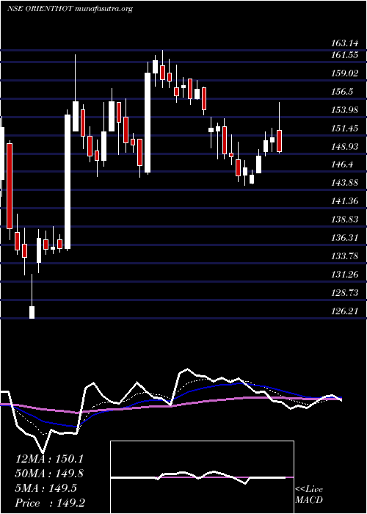Select the 151.45 price level label
Image resolution: width=367 pixels, height=514 pixels.
coord(344,128)
